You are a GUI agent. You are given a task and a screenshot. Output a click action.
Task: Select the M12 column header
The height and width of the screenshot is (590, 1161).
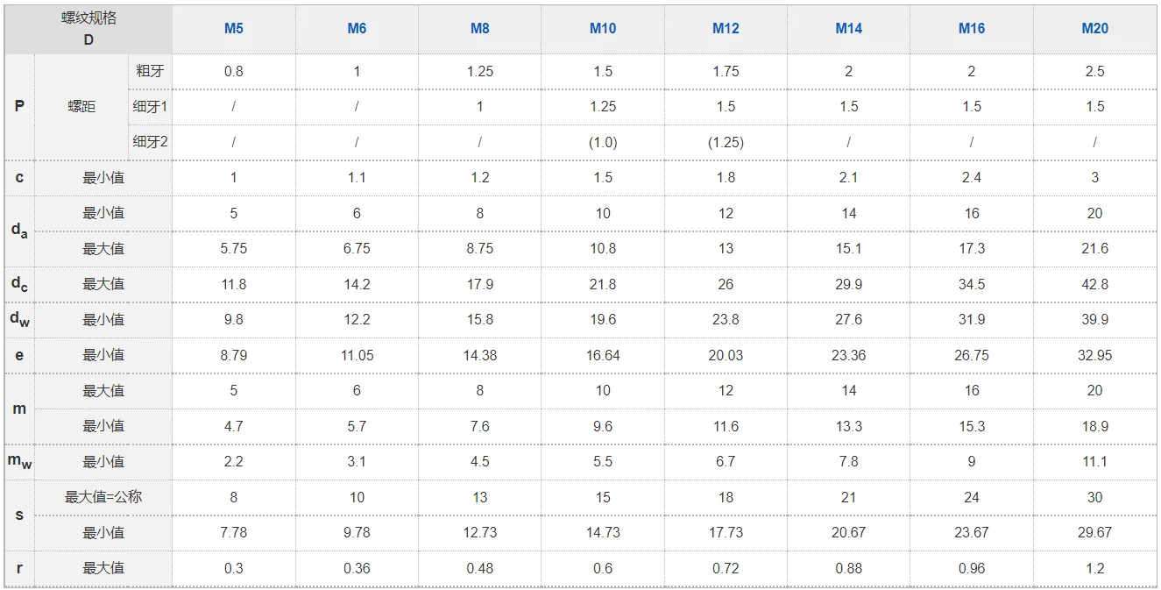coord(726,28)
